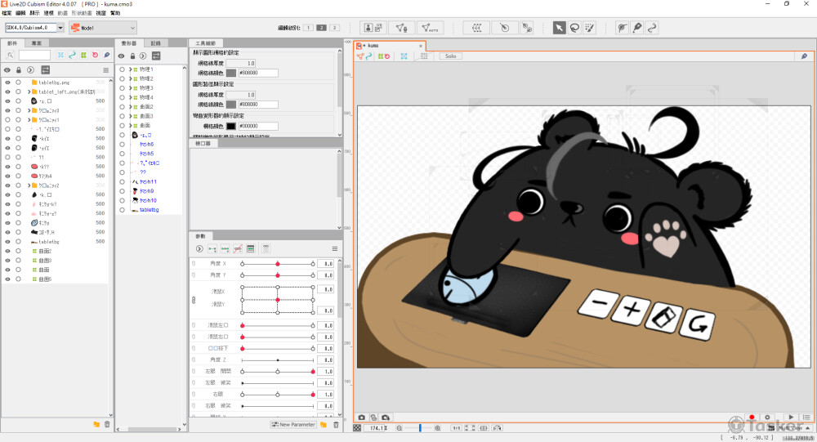Select the arrow selection tool

coord(560,27)
